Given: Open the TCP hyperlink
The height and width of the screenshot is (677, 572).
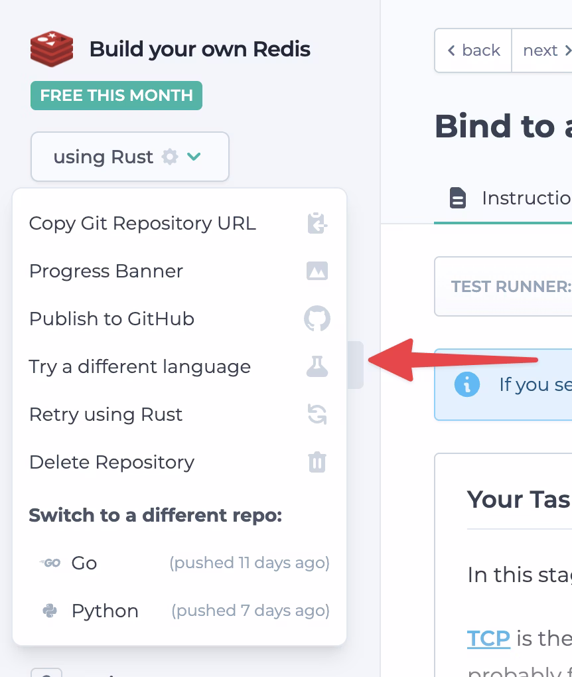Looking at the screenshot, I should (x=488, y=639).
